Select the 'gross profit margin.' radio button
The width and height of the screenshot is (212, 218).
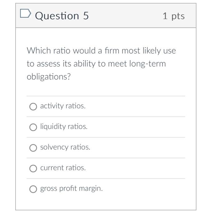point(33,189)
